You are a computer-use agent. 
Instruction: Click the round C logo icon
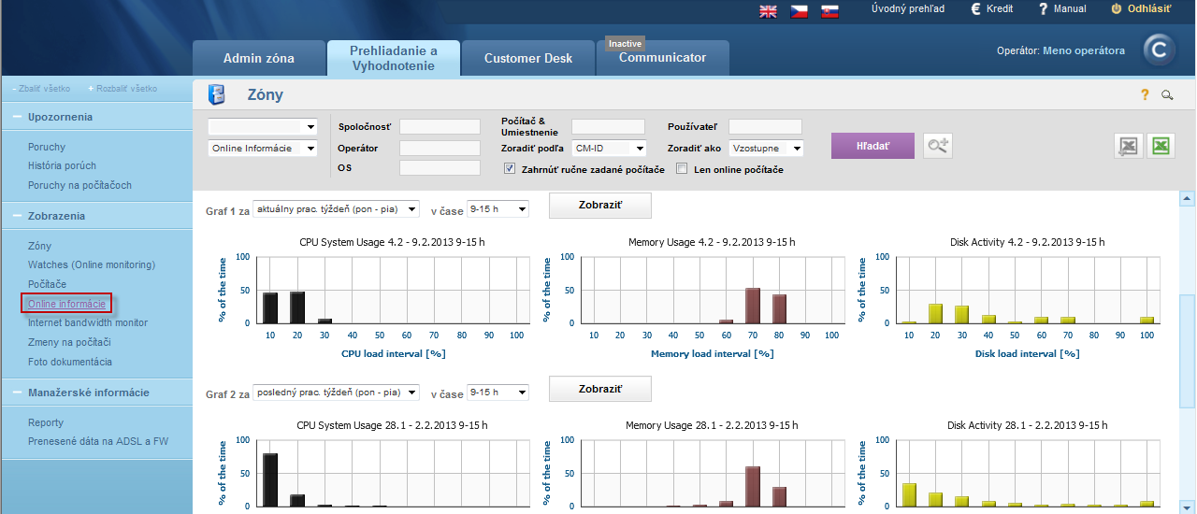click(x=1161, y=50)
